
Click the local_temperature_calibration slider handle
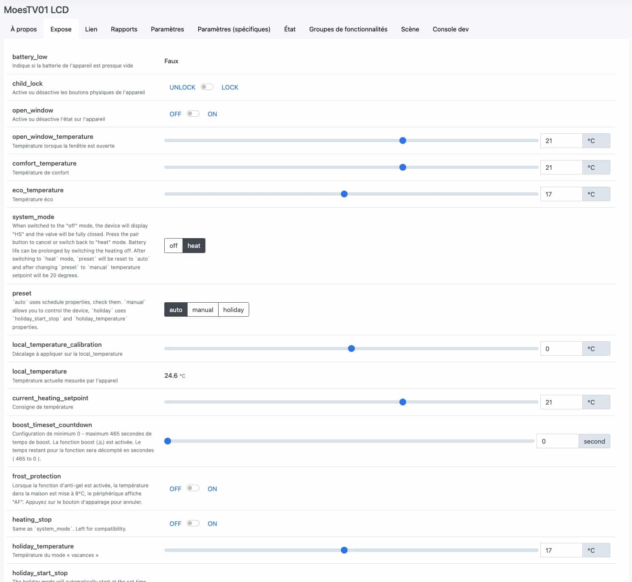pos(351,349)
